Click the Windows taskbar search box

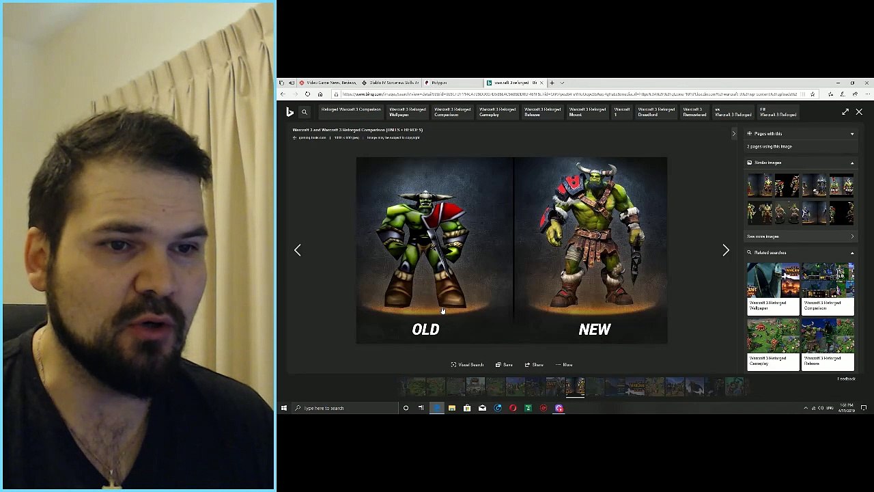click(x=344, y=408)
